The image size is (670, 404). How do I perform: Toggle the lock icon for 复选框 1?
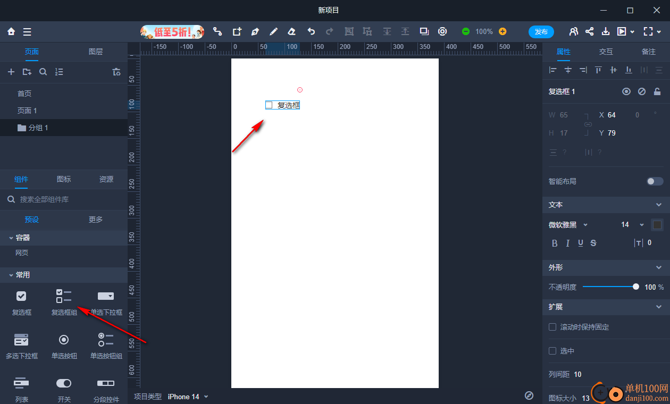pos(657,91)
